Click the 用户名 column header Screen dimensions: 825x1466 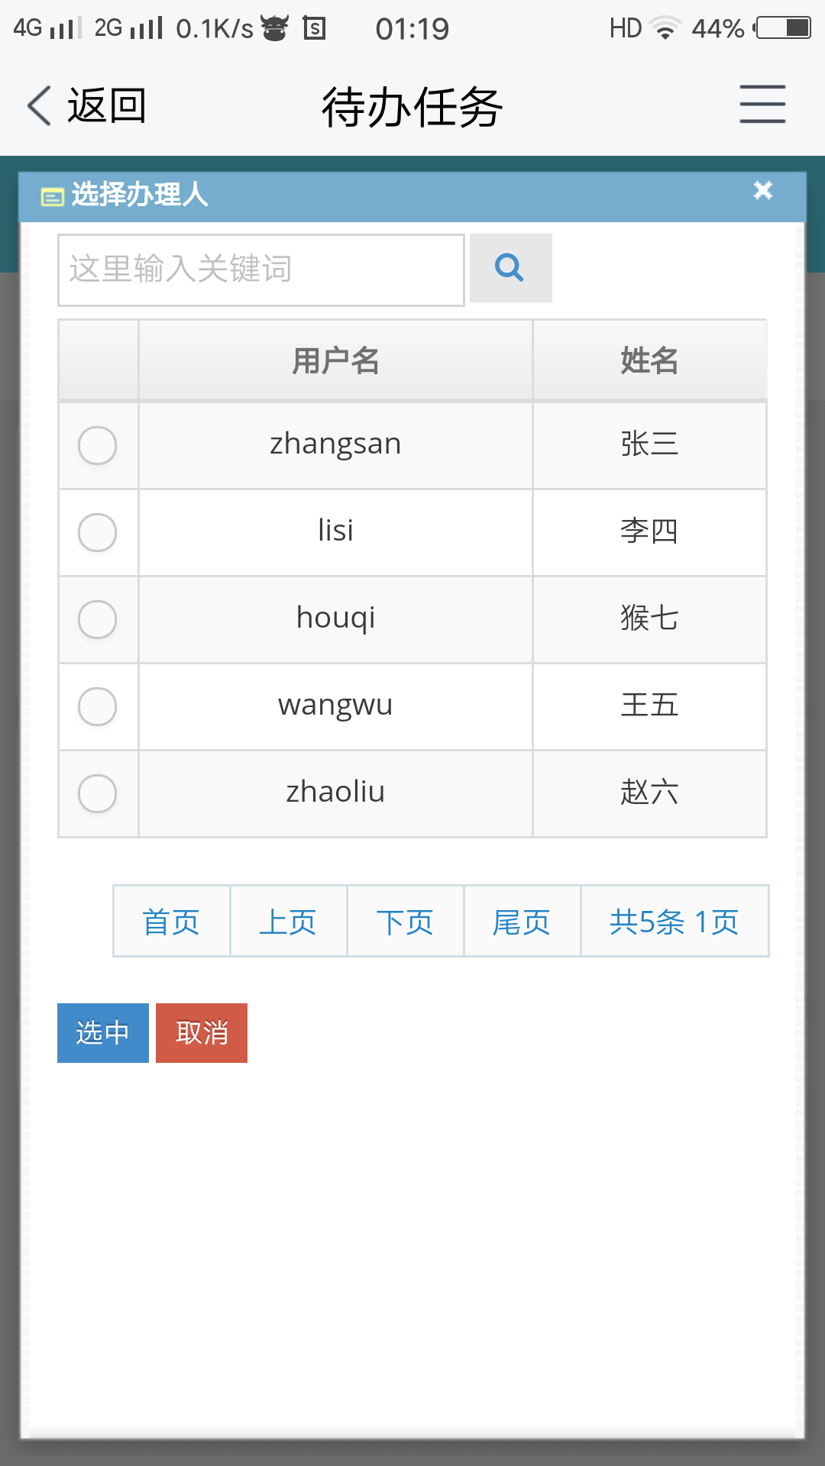coord(335,360)
